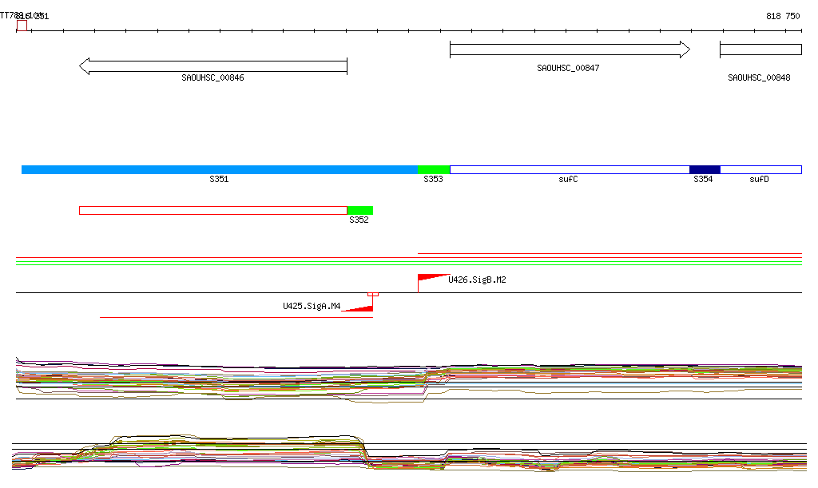This screenshot has height=488, width=818.
Task: Select the right-pointing SAOUHSC_00847 gene arrow
Action: click(570, 50)
